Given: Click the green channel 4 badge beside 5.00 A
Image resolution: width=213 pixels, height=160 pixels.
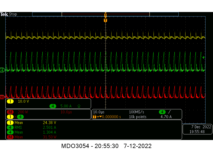Looking at the screenshot, I should point(53,106).
